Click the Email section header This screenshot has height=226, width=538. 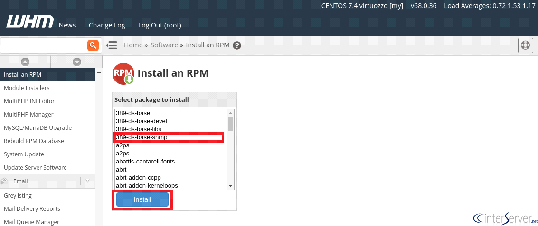pos(47,181)
